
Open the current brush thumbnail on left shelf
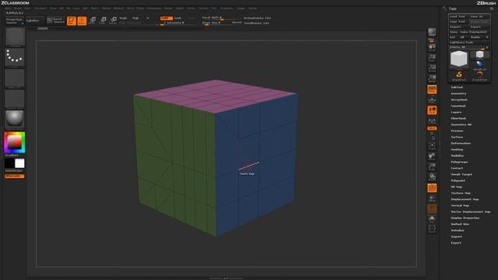(15, 37)
